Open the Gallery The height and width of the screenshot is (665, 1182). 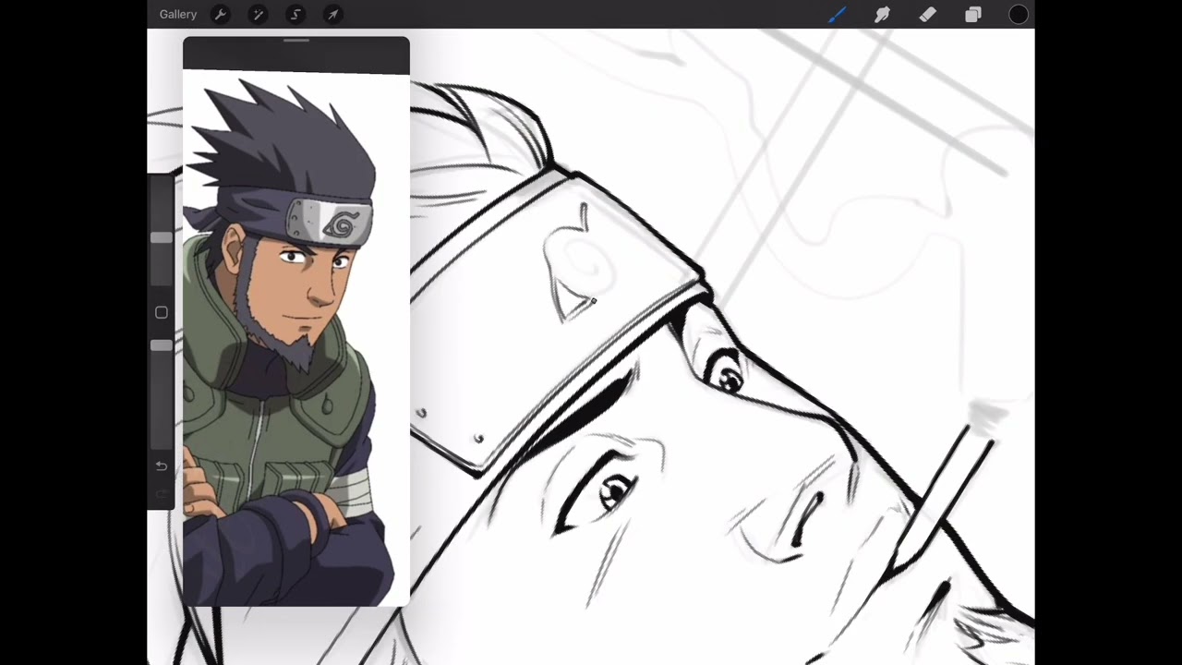177,15
